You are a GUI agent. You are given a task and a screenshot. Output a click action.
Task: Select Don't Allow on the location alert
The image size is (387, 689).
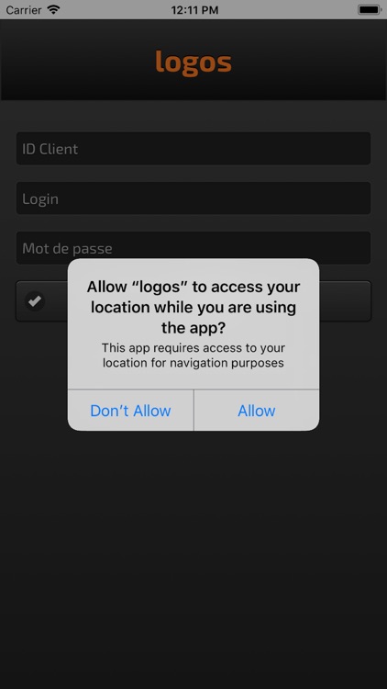[130, 411]
